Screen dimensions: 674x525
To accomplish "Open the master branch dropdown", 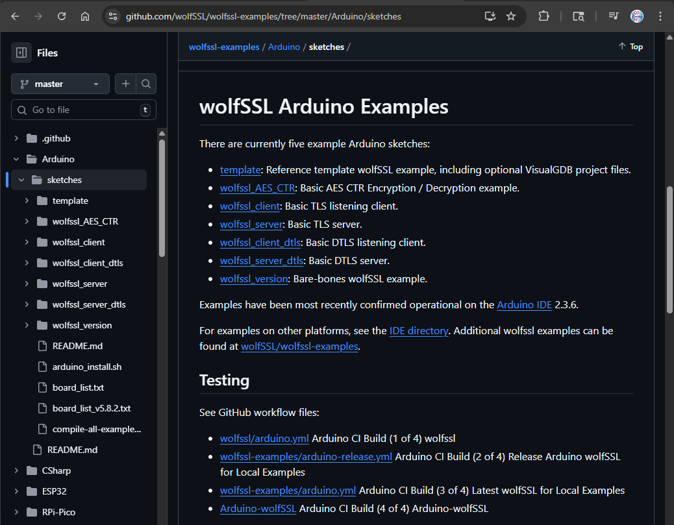I will coord(60,83).
